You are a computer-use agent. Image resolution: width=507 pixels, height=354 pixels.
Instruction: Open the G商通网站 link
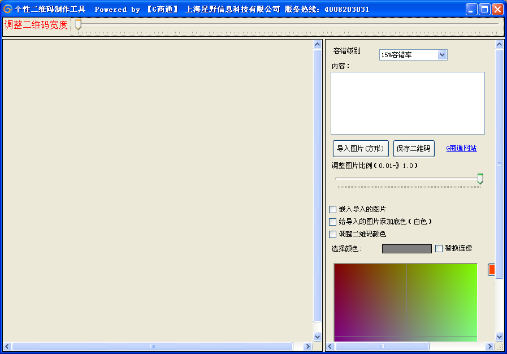[461, 148]
